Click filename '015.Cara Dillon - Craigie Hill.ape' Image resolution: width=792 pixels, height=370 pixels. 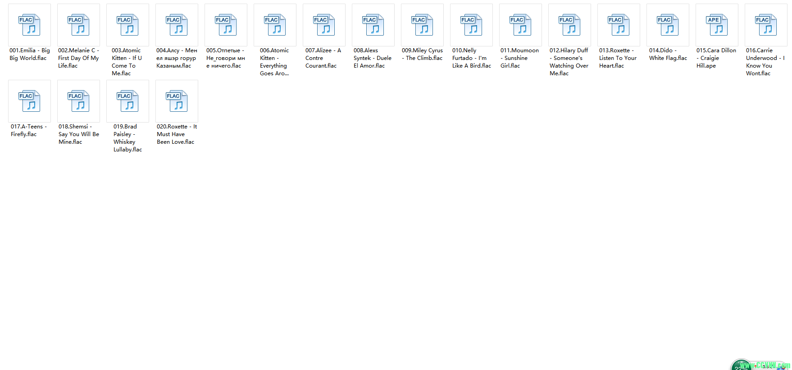tap(716, 58)
